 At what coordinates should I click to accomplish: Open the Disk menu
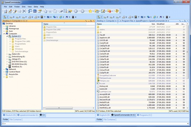tap(24, 7)
